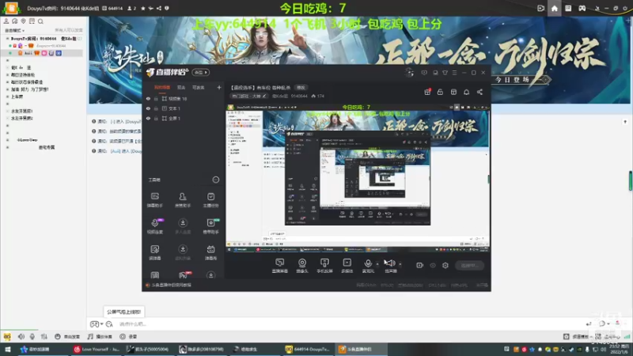Add a new scene with plus button
The height and width of the screenshot is (356, 633).
point(219,87)
